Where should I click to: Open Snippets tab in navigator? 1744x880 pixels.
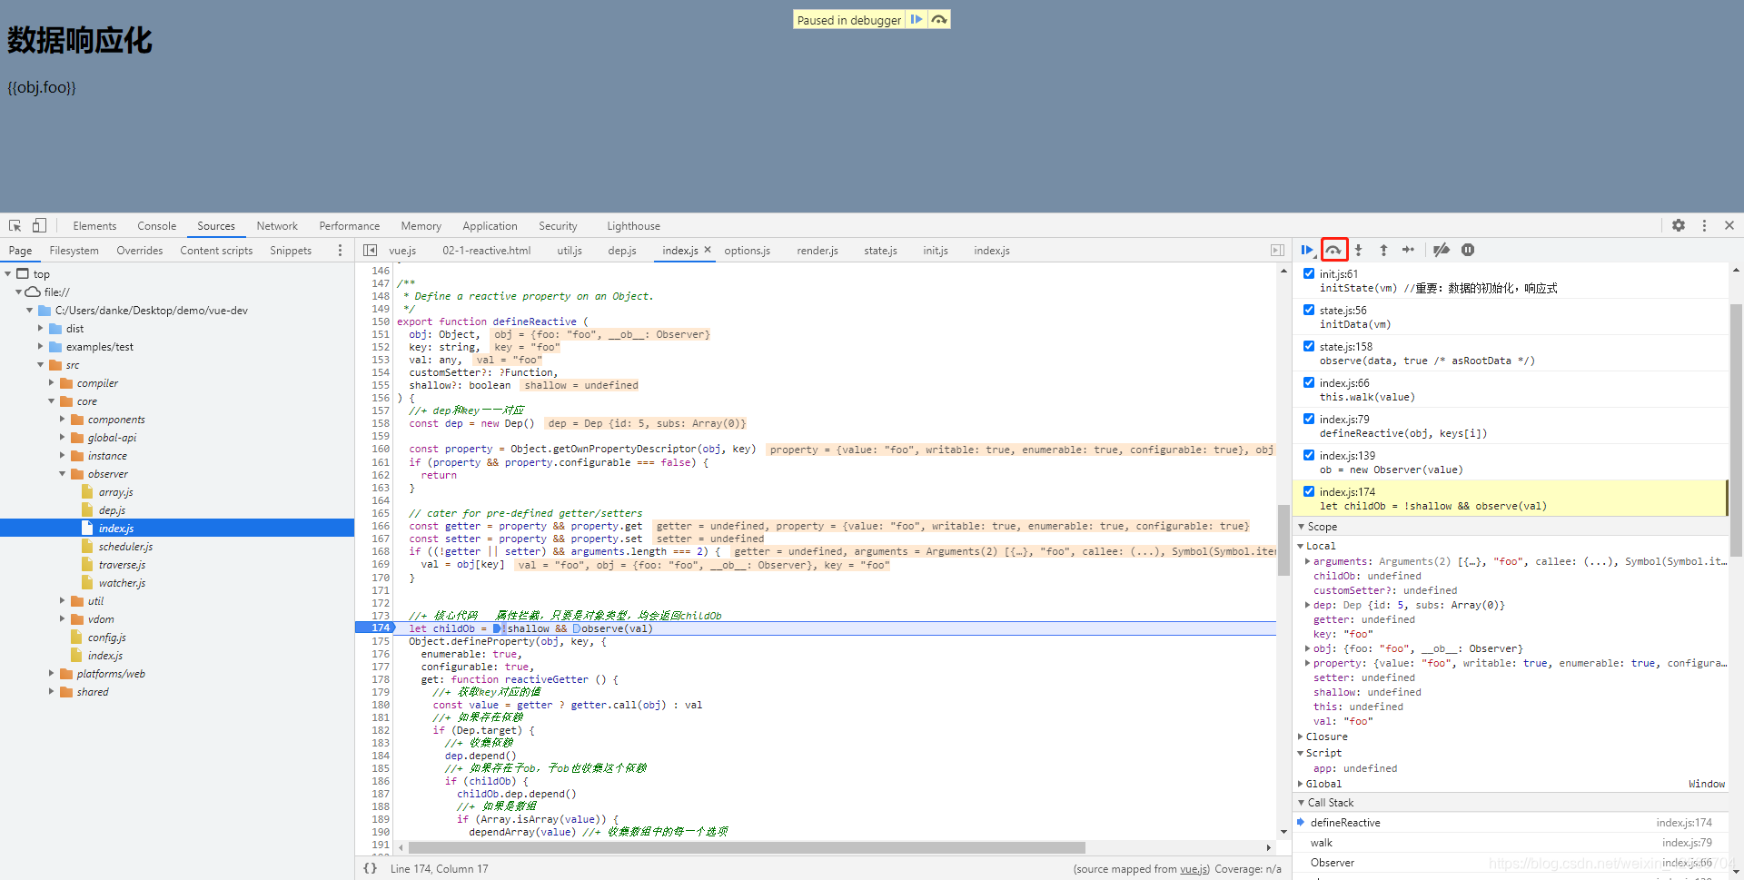point(291,251)
